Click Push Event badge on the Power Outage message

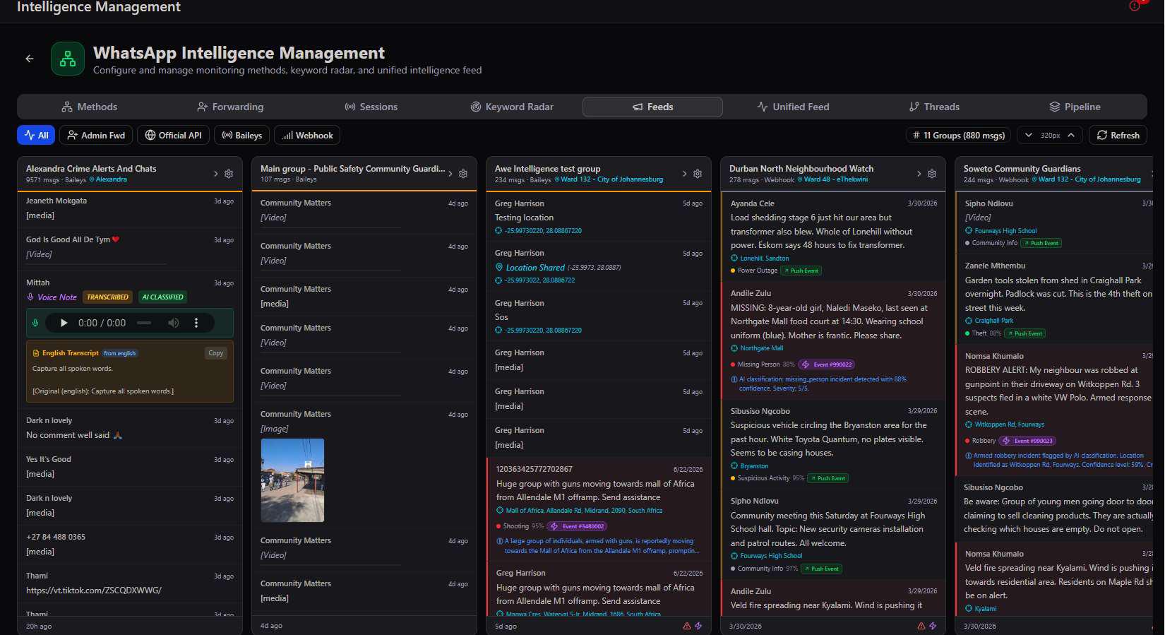point(801,271)
